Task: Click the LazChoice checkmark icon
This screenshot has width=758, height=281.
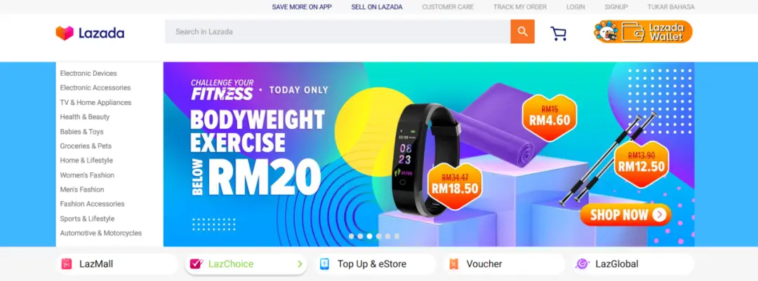Action: point(196,264)
